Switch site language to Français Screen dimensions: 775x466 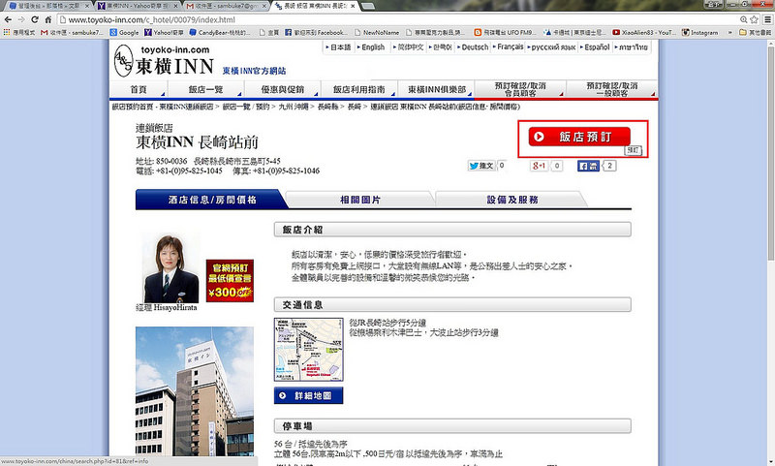click(510, 47)
